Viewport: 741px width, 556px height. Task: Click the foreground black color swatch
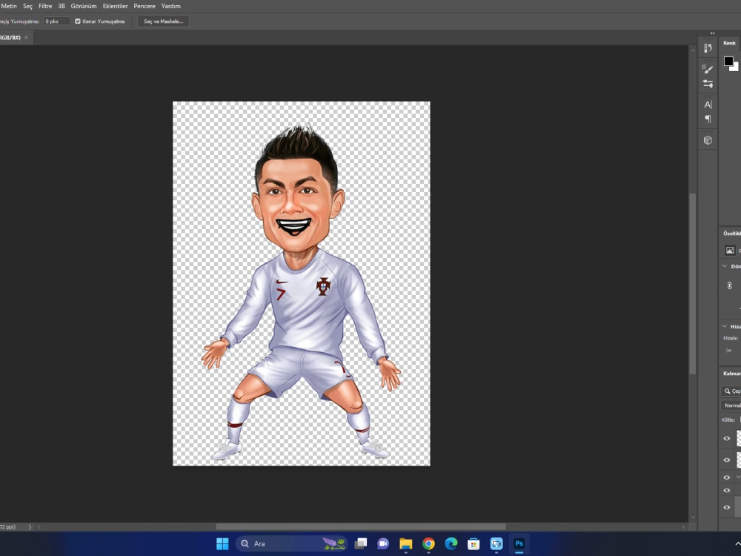pyautogui.click(x=728, y=61)
